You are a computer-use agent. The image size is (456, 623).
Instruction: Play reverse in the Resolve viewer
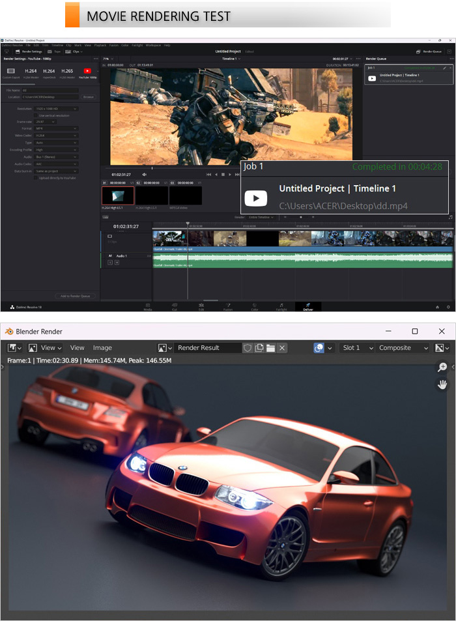216,175
